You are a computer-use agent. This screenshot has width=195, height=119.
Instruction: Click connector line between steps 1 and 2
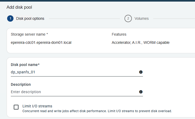pos(84,19)
